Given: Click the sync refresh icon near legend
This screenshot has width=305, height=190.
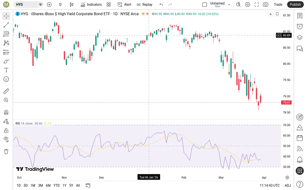Looking at the screenshot, I should tap(277, 14).
